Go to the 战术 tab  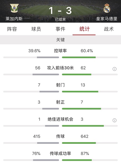point(109,29)
